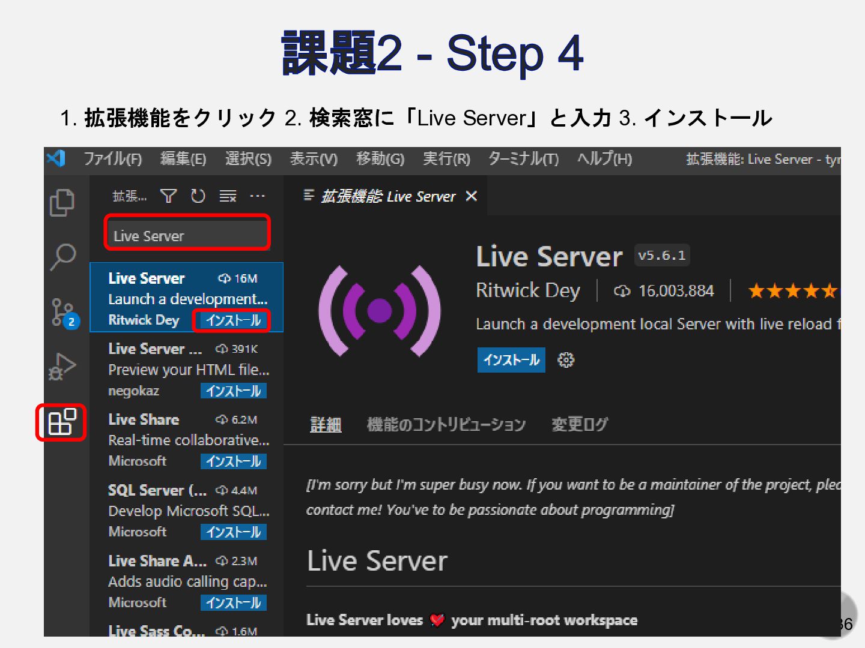The image size is (865, 648).
Task: Open the Search view in the activity bar
Action: 62,257
